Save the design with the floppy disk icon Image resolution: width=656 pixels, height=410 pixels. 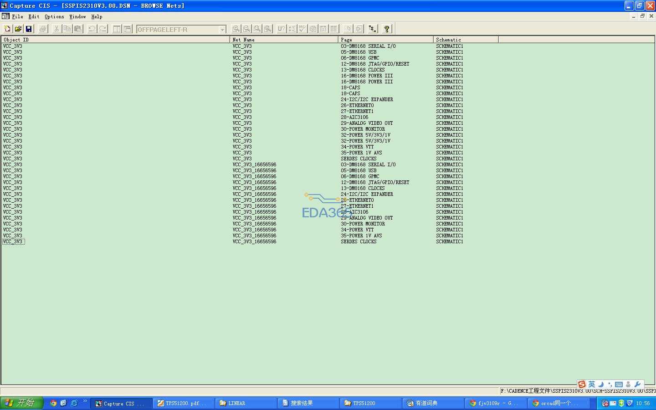point(29,29)
